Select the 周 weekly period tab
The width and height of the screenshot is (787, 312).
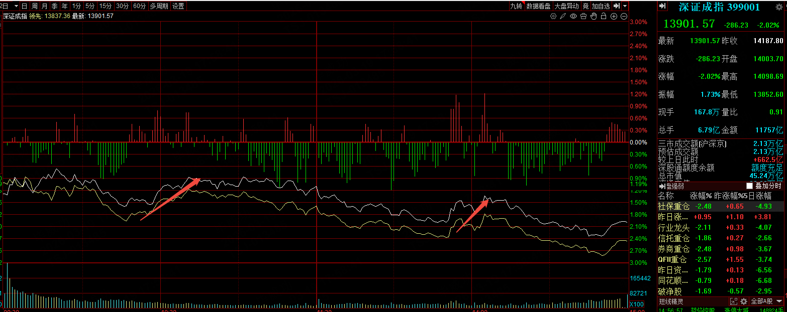click(x=34, y=6)
